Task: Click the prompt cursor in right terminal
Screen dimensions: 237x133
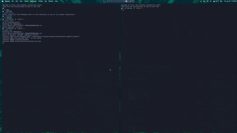Action: (x=123, y=10)
